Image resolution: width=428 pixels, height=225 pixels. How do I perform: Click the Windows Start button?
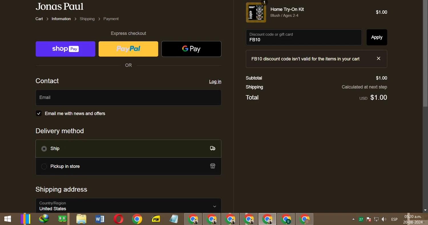coord(8,219)
